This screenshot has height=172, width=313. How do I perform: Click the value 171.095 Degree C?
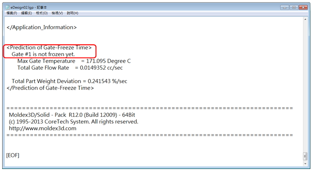(x=108, y=61)
